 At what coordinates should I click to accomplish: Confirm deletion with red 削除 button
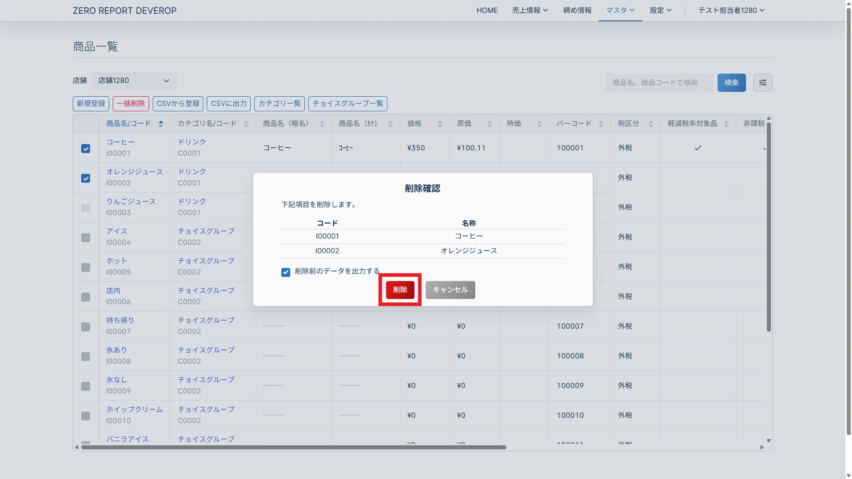tap(400, 290)
